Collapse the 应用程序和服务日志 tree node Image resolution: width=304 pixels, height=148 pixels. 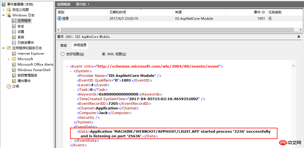coord(4,48)
